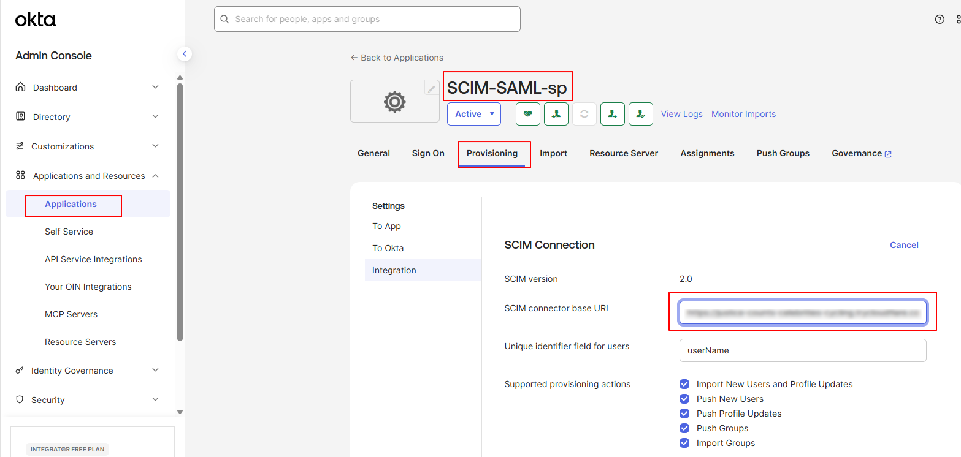Click the Dashboard home icon
Screen dimensions: 961x457
coord(20,87)
